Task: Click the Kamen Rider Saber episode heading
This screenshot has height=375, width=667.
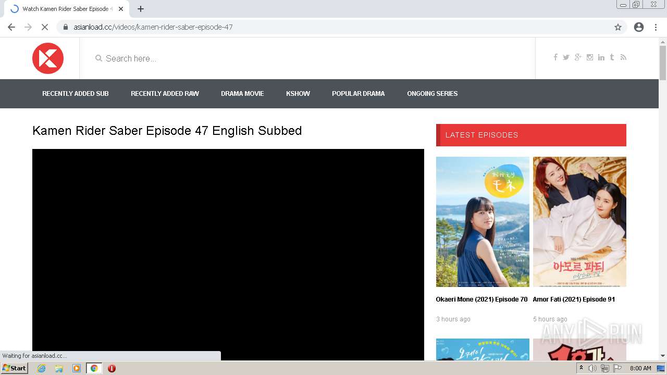Action: [167, 131]
